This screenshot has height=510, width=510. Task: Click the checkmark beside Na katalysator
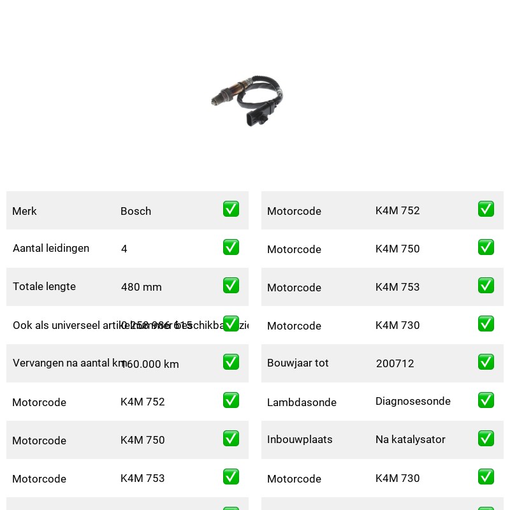pos(486,439)
